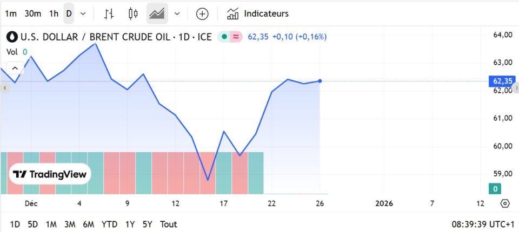Open the Indicateurs panel
This screenshot has height=232, width=519.
click(x=258, y=13)
